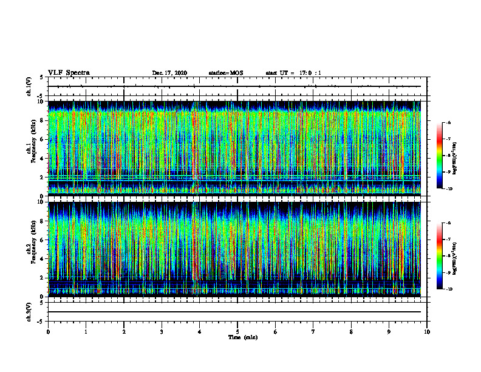Click the "-10" tick on ch.2 colorbar
Viewport: 481px width, 372px height.
coord(449,289)
